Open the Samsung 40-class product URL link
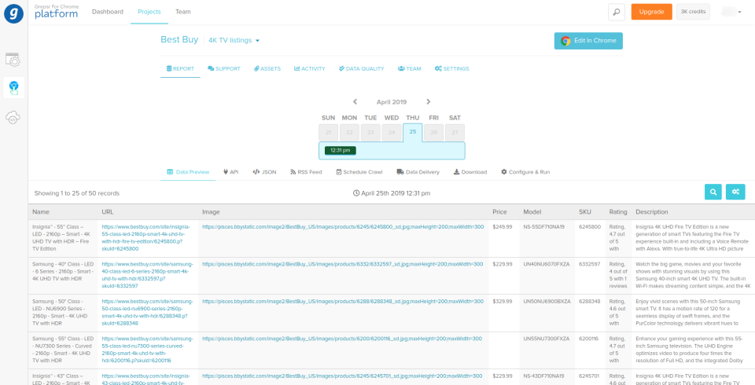755x385 pixels. pyautogui.click(x=147, y=275)
